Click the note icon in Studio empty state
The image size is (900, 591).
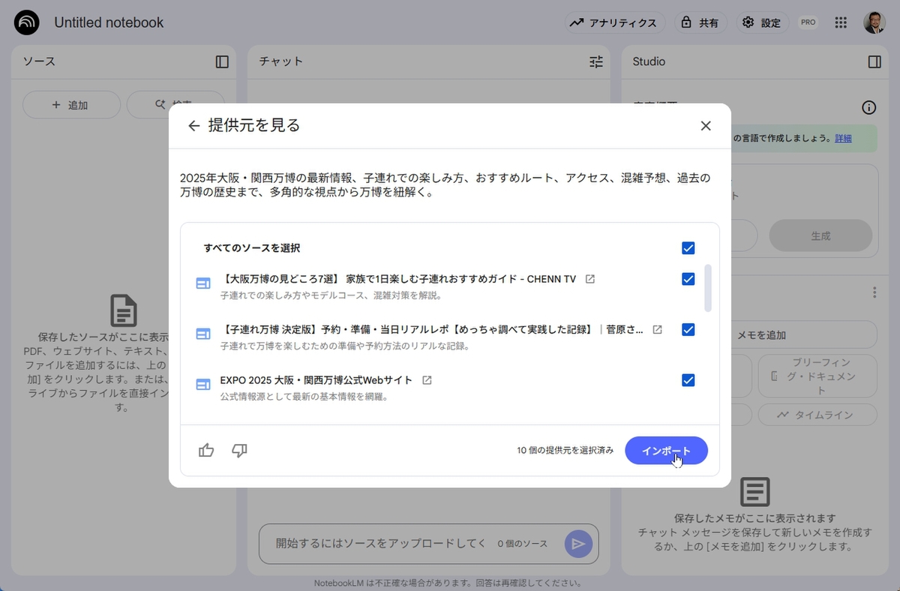coord(755,492)
